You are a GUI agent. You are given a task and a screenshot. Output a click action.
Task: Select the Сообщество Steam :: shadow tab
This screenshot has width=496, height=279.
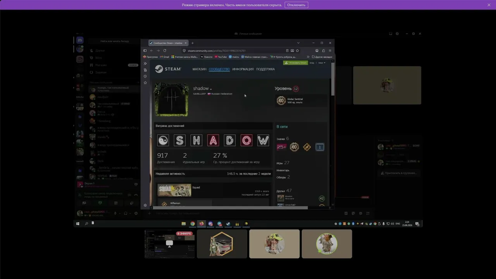pos(168,43)
